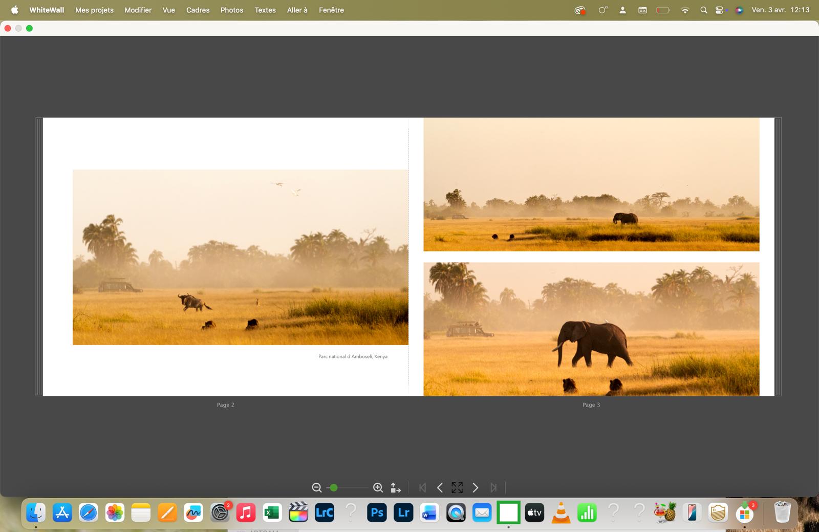The width and height of the screenshot is (819, 532).
Task: Go to the previous page arrow
Action: pyautogui.click(x=440, y=488)
